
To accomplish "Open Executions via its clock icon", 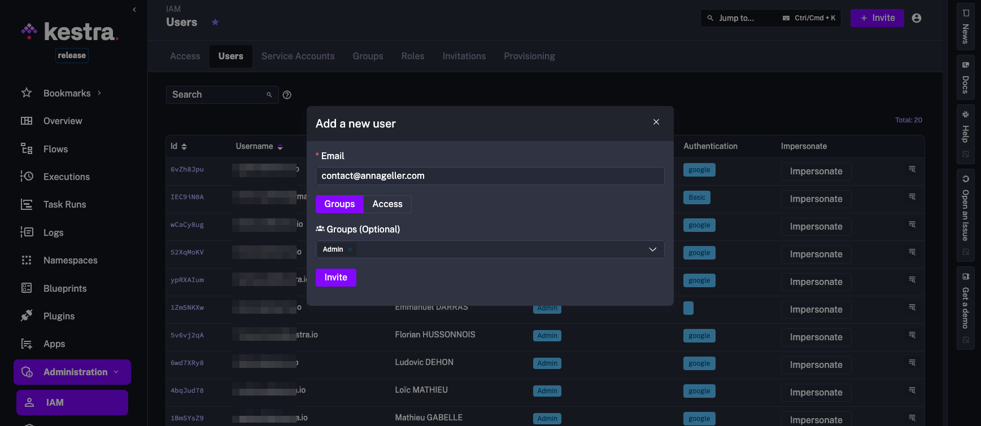I will 27,177.
